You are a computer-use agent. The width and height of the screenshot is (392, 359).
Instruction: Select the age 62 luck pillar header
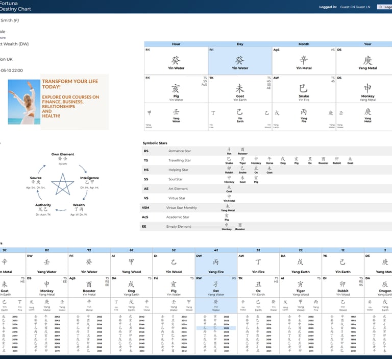[131, 250]
